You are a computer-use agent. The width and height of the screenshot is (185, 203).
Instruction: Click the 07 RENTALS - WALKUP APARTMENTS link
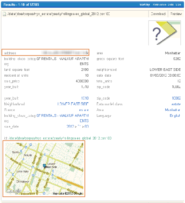pos(63,118)
